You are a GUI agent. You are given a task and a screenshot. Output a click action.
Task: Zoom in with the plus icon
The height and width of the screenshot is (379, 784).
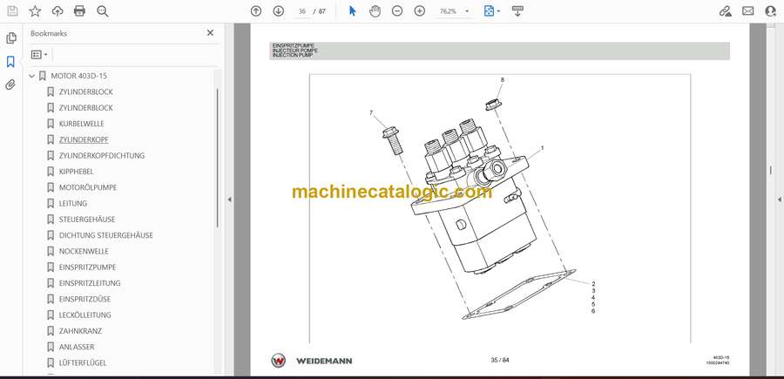pyautogui.click(x=420, y=11)
